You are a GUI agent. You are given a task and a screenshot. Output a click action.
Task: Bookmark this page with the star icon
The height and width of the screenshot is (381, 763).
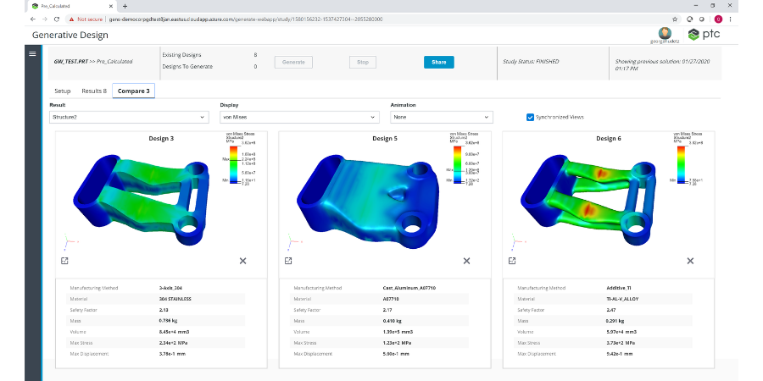coord(674,18)
